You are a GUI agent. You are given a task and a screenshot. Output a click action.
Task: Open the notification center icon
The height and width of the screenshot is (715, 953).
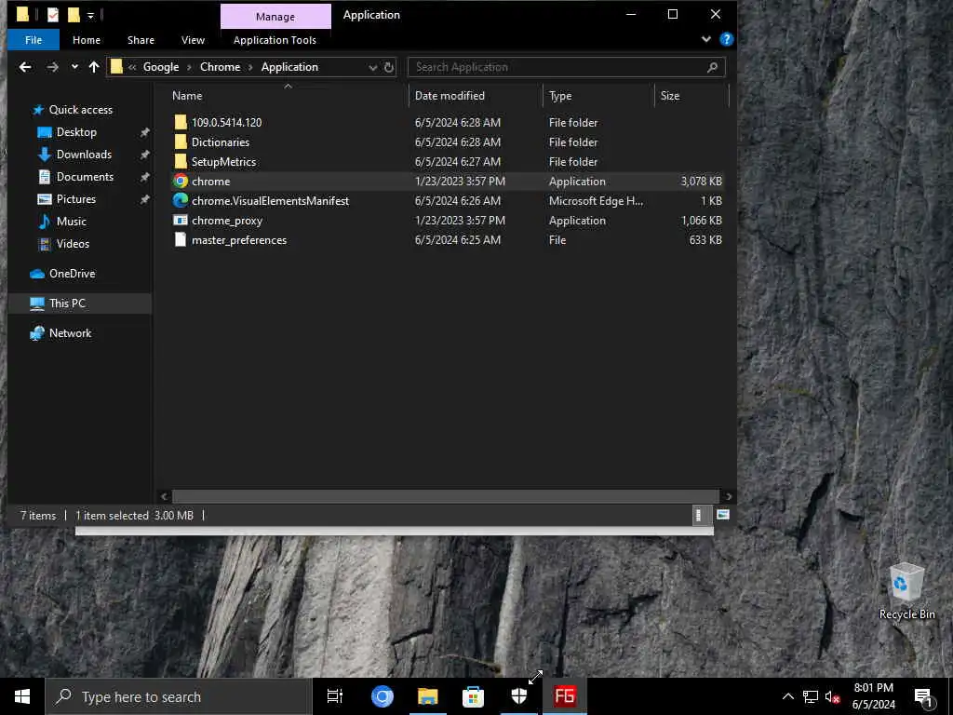924,697
